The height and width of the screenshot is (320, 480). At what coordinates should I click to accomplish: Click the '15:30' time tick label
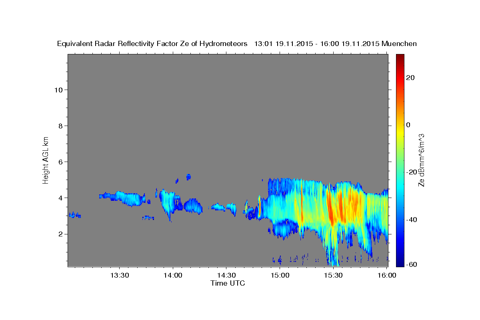(x=333, y=276)
